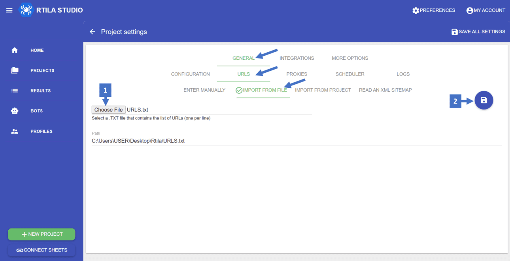This screenshot has width=510, height=261.
Task: Click the Connect Sheets button
Action: (x=42, y=250)
